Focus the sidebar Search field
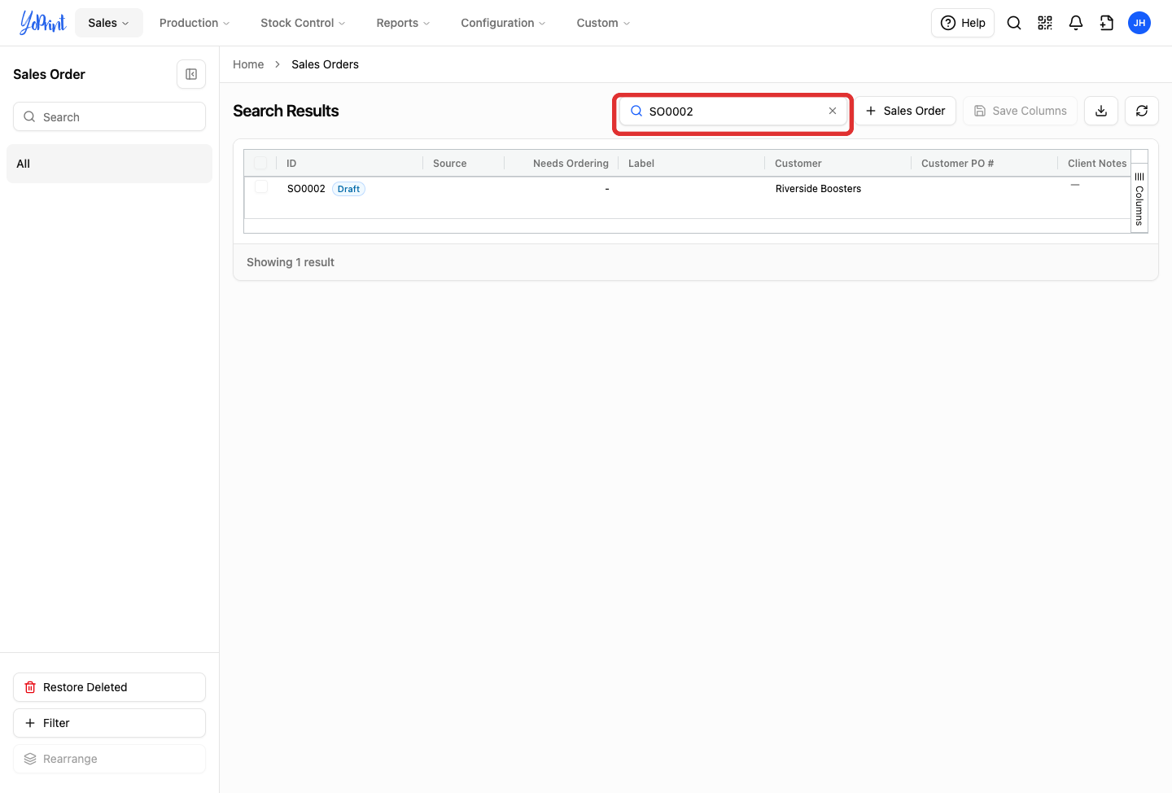 pos(109,116)
